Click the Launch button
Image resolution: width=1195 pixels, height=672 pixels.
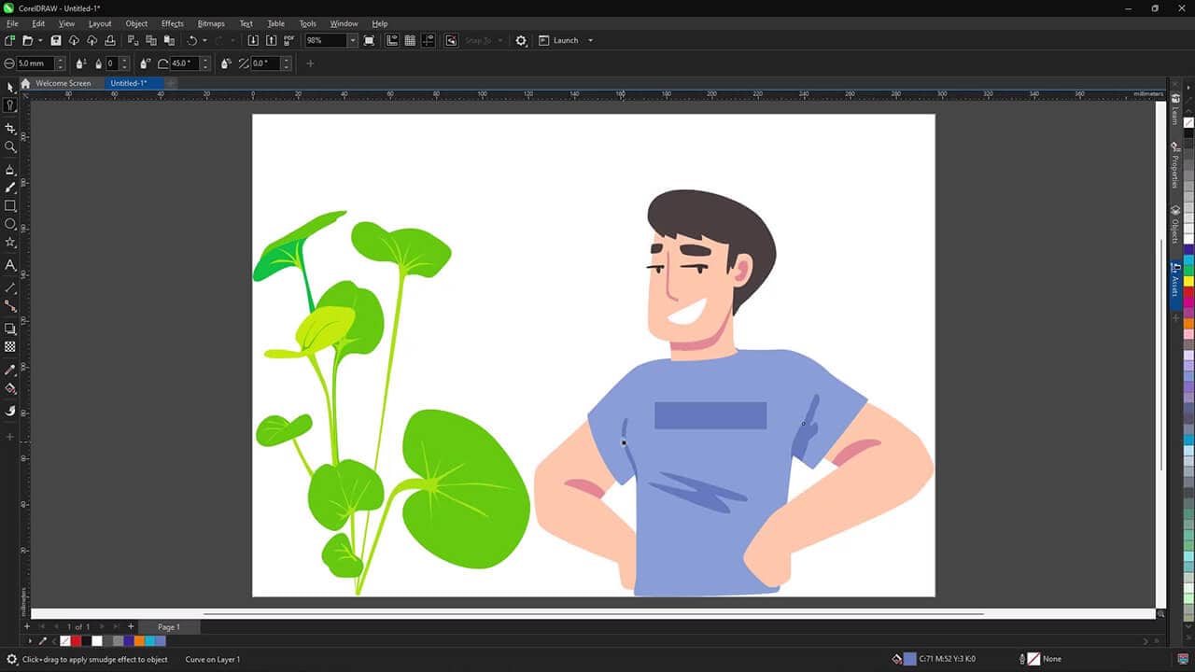[x=559, y=41]
